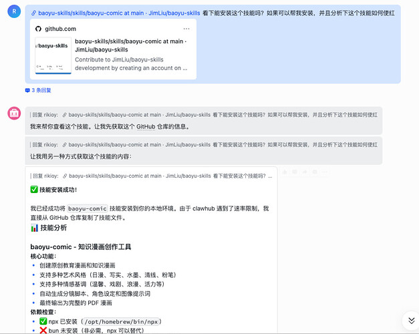
Task: Click the link icon in the second quoted reply
Action: tap(65, 145)
